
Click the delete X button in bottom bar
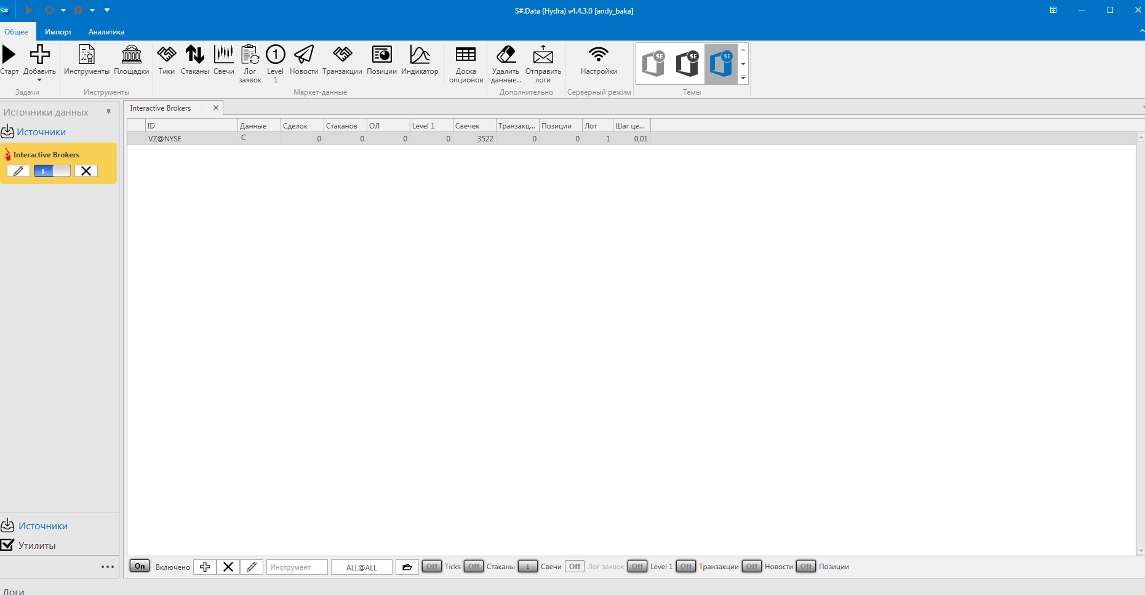coord(228,567)
